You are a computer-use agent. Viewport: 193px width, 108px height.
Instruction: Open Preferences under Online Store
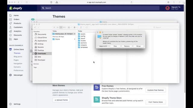pos(18,70)
